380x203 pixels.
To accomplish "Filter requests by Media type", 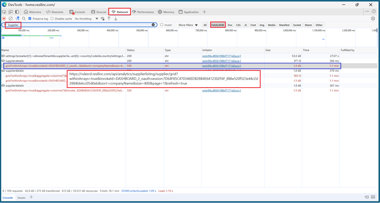I will pyautogui.click(x=272, y=25).
